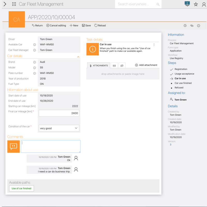Click the Add attachment button

coord(146,65)
